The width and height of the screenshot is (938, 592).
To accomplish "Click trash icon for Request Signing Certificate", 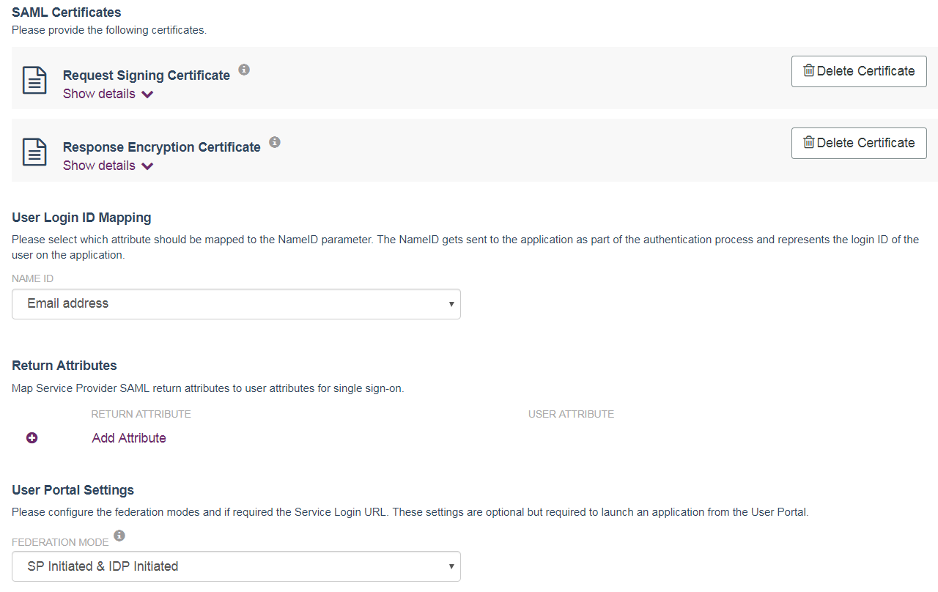I will 809,71.
